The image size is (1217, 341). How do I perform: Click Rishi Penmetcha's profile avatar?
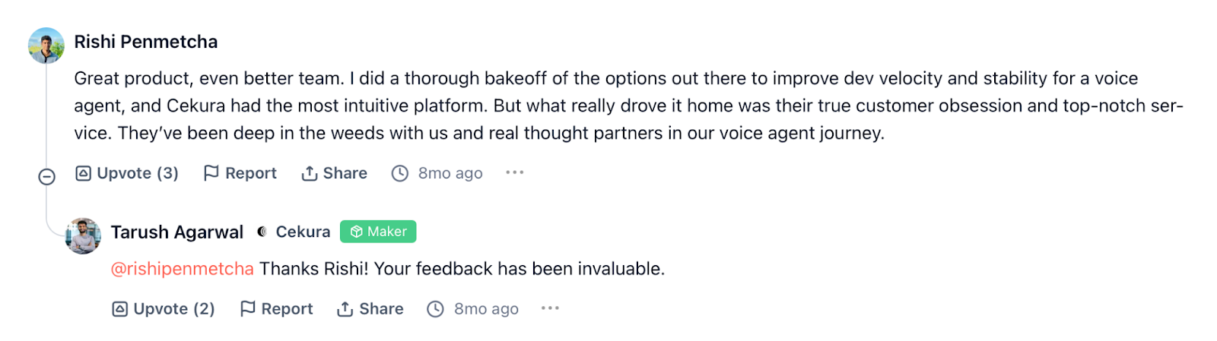tap(46, 46)
